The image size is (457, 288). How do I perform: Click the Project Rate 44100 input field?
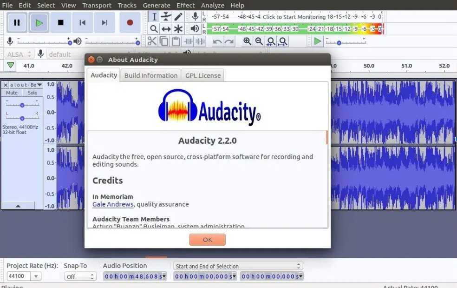[x=19, y=276]
